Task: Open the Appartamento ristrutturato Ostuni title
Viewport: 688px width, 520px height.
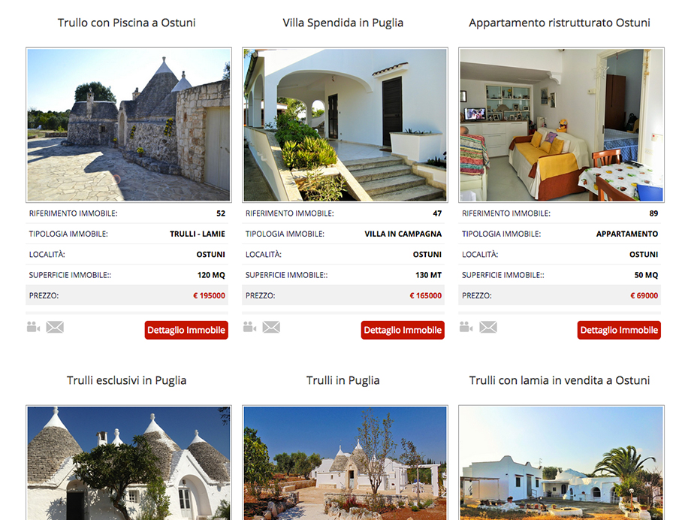Action: [560, 23]
